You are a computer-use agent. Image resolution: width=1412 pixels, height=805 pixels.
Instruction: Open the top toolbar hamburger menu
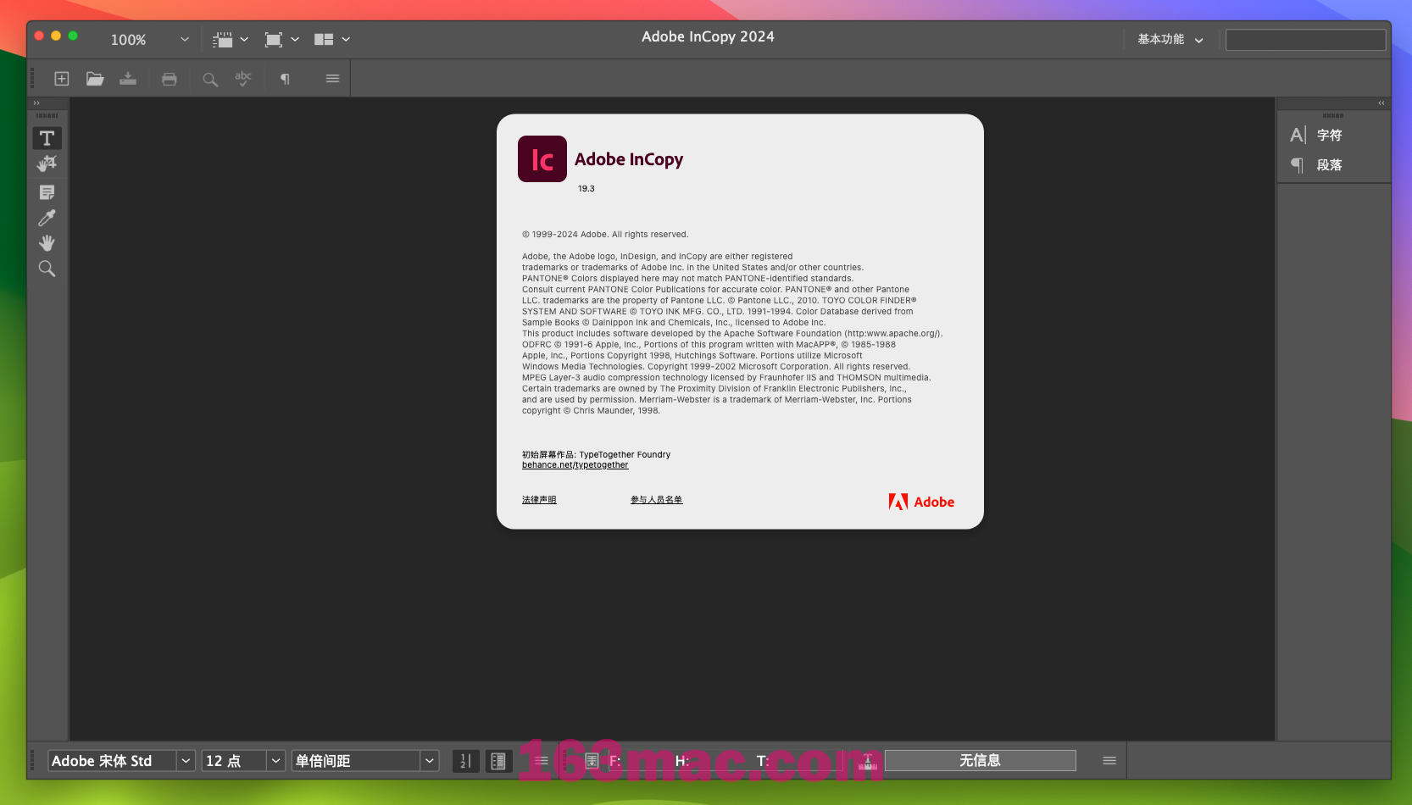[332, 79]
